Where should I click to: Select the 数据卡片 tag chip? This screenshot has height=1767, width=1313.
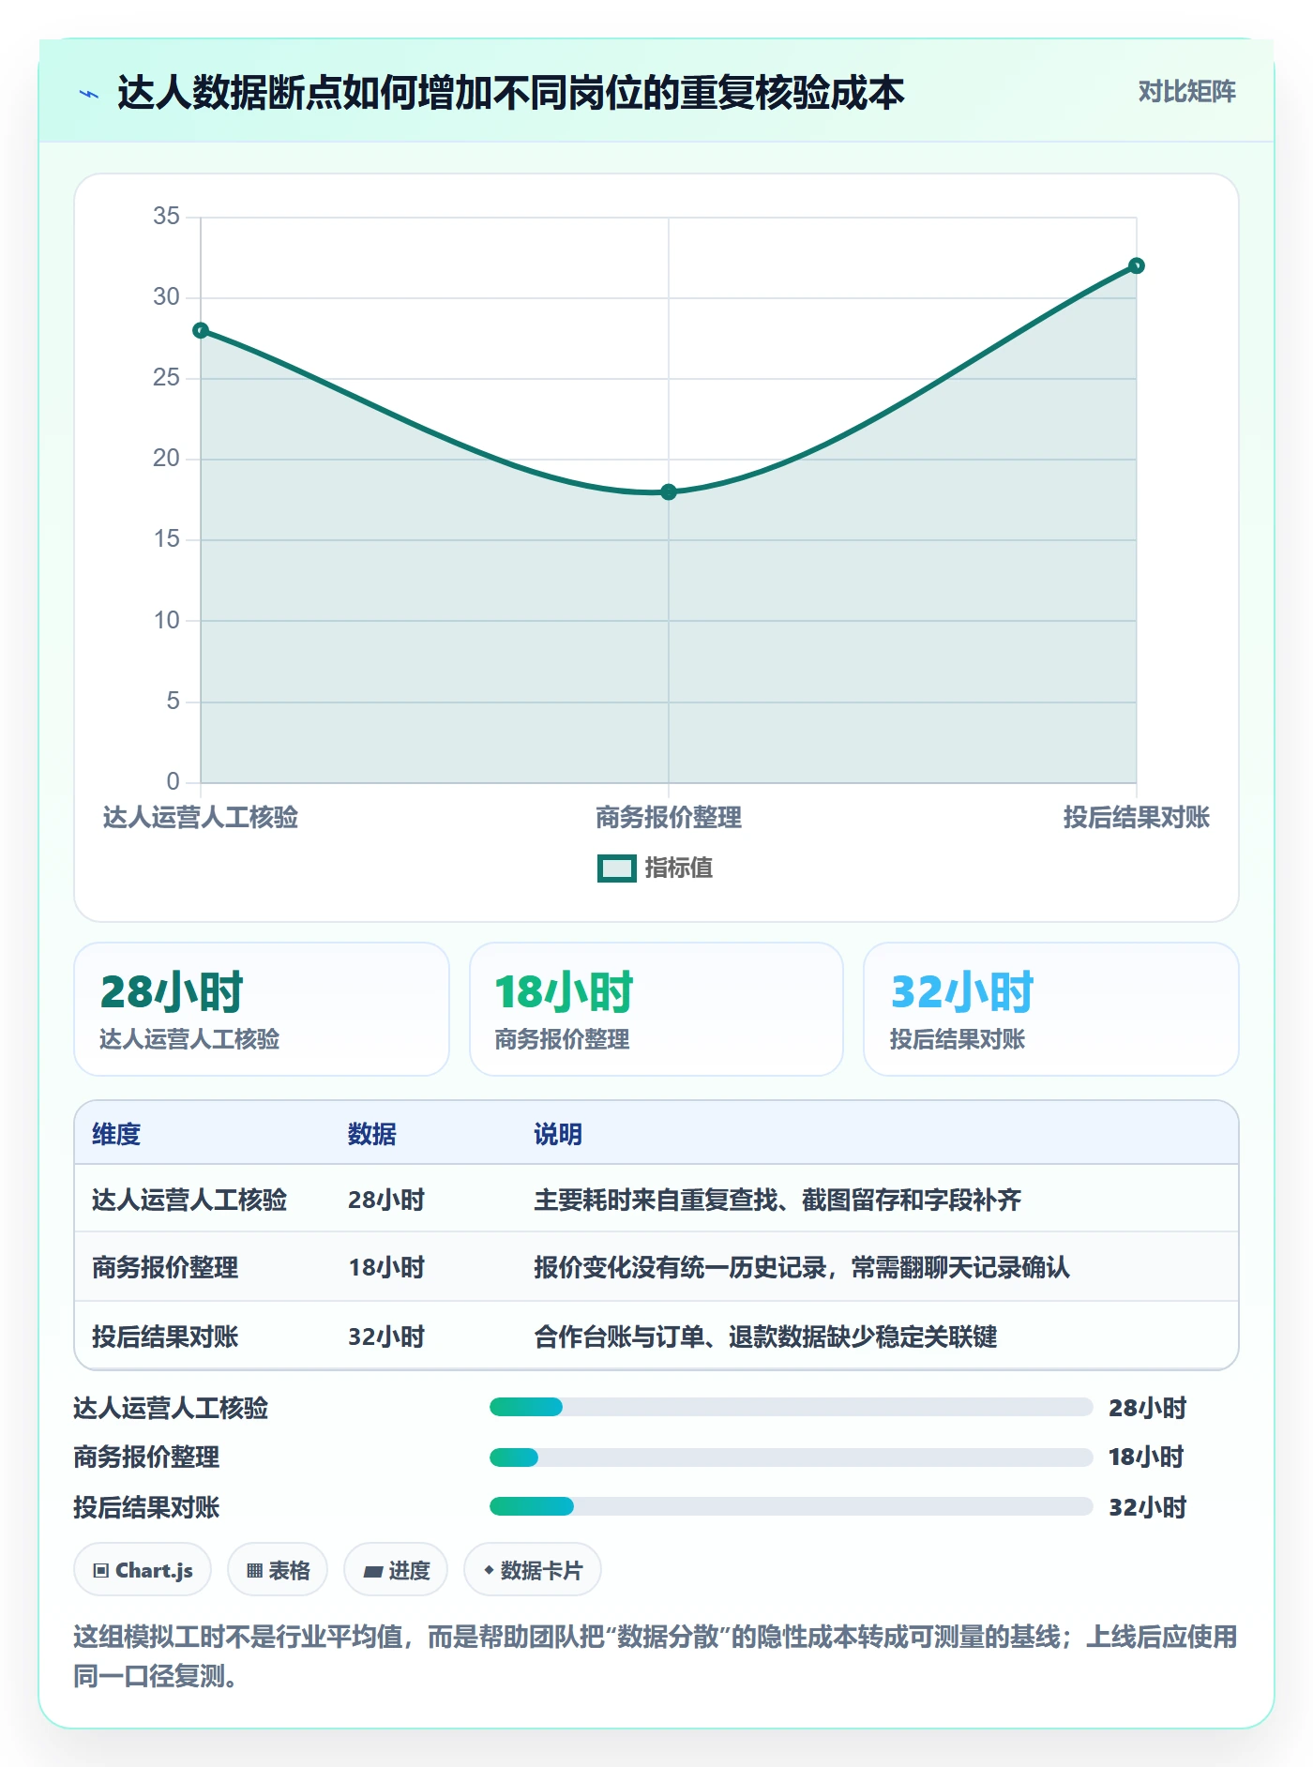533,1570
